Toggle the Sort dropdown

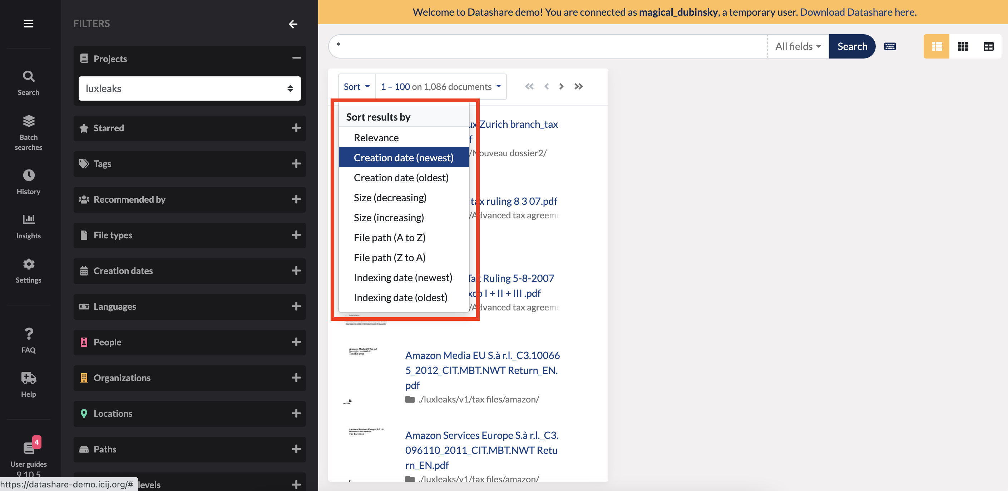[356, 86]
